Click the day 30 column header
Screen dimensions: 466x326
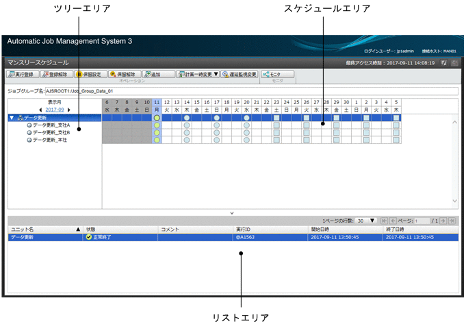[x=346, y=102]
